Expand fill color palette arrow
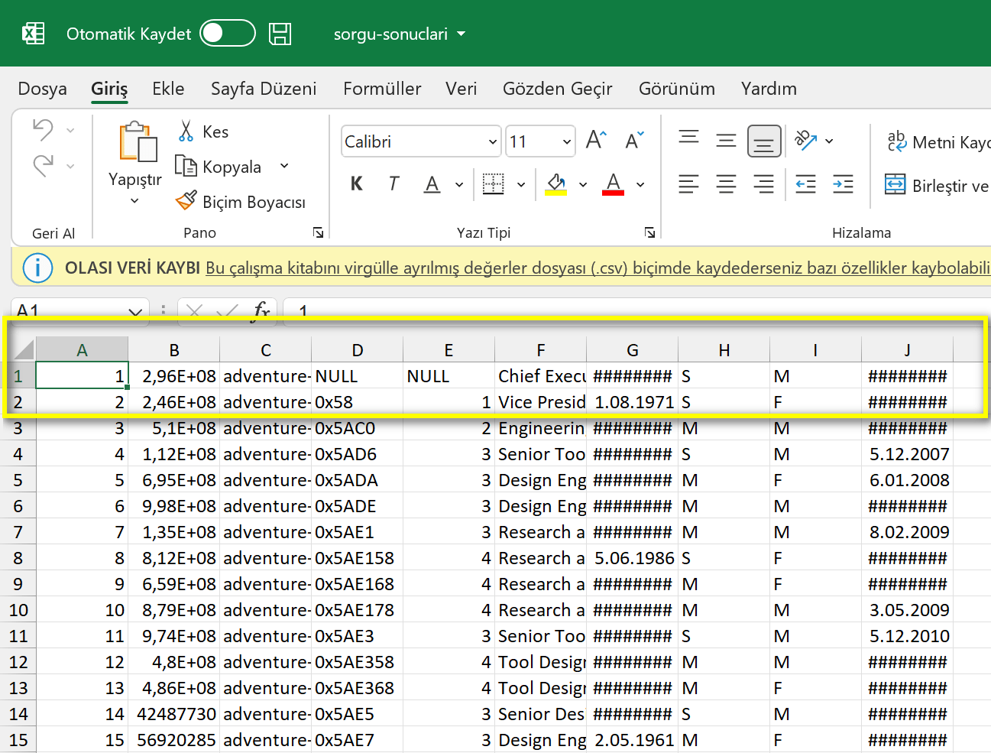The width and height of the screenshot is (991, 753). [x=583, y=184]
